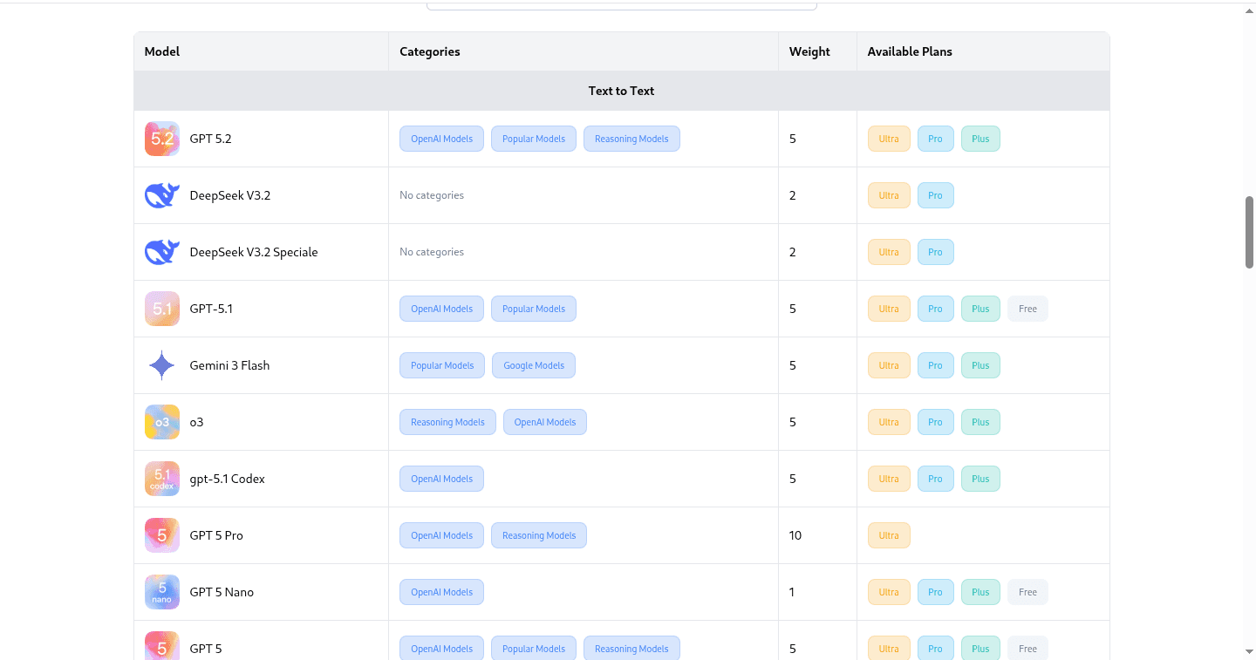Click the OpenAI Models tag for GPT 5.2
1256x660 pixels.
[x=441, y=139]
